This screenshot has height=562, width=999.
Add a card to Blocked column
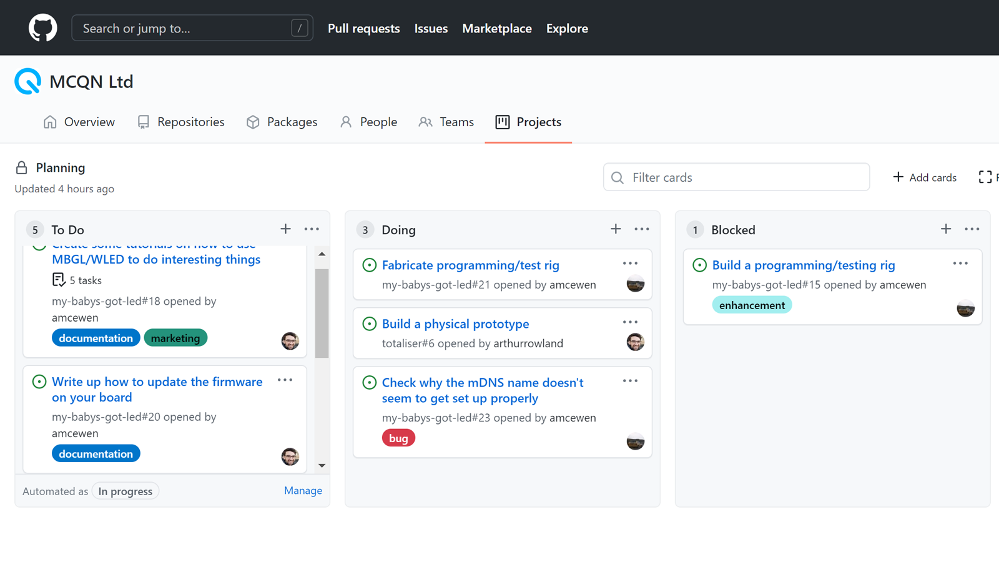(946, 229)
